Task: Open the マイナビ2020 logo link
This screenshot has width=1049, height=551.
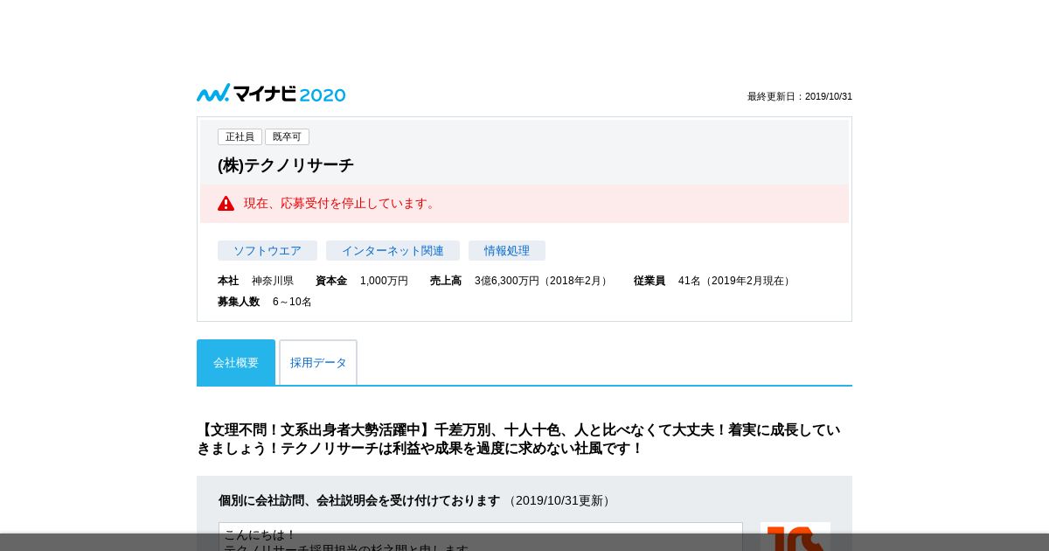Action: [271, 94]
